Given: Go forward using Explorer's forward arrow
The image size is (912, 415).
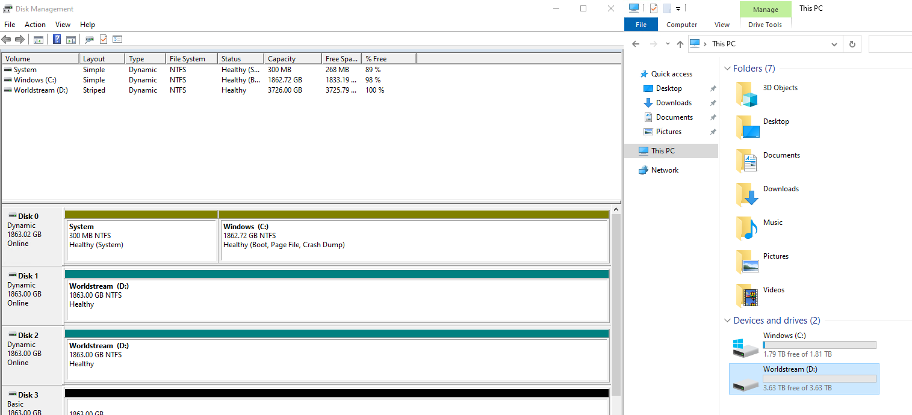Looking at the screenshot, I should [x=654, y=44].
